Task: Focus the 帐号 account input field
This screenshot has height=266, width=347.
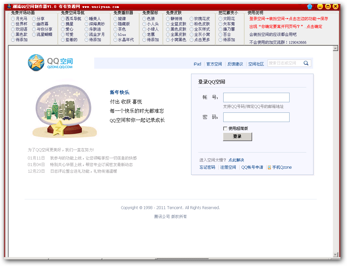Action: tap(256, 98)
